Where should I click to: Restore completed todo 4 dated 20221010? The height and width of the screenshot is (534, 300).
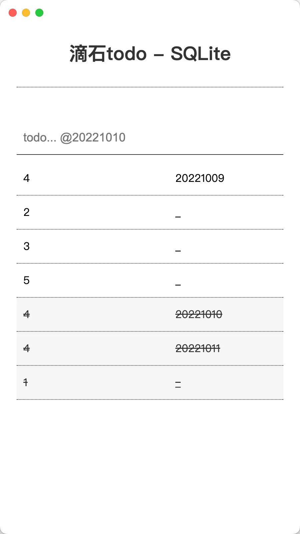(x=27, y=314)
